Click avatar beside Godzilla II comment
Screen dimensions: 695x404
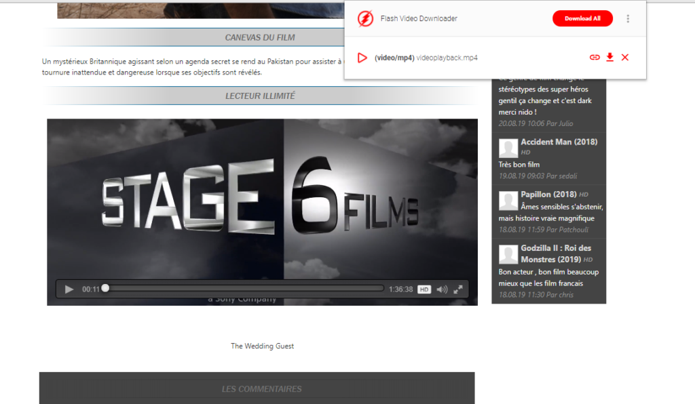pos(508,254)
